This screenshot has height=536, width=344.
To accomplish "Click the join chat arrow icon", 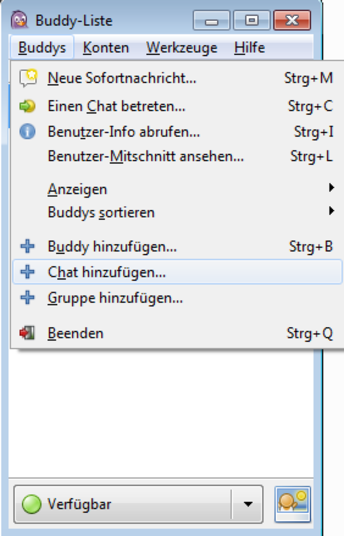I will [x=27, y=106].
